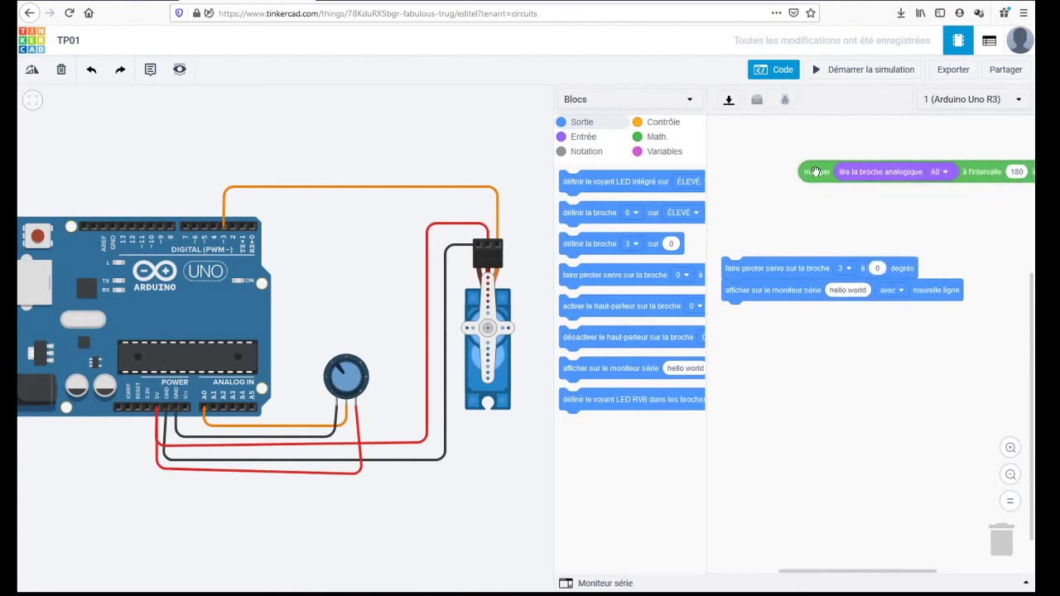Rotate the selected component
Screen dimensions: 1060x596
[x=32, y=70]
